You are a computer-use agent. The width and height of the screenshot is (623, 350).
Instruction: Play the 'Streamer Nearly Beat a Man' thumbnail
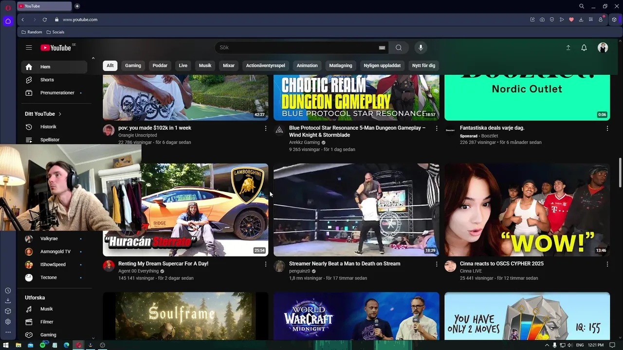click(356, 210)
